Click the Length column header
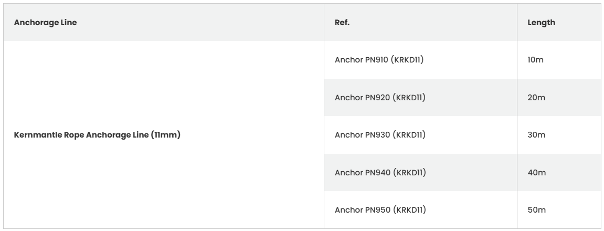Viewport: 604px width, 231px height. 559,23
